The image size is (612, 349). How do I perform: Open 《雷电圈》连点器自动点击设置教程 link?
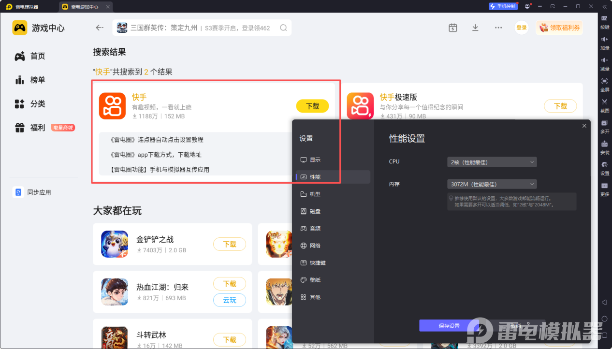tap(157, 140)
